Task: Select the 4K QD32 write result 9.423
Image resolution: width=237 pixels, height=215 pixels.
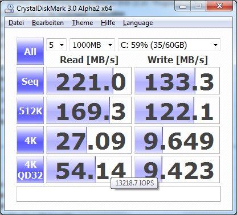Action: [x=177, y=169]
